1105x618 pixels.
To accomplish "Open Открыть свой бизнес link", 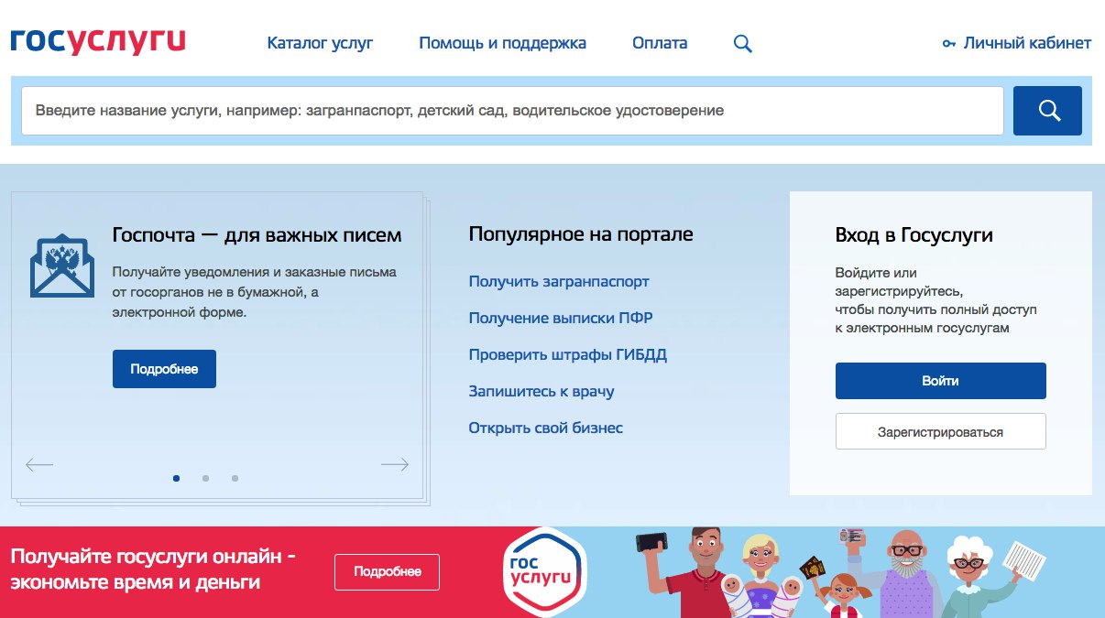I will pos(545,428).
